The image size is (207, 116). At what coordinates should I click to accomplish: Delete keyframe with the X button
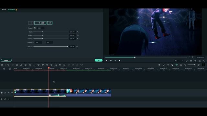[x=50, y=23]
